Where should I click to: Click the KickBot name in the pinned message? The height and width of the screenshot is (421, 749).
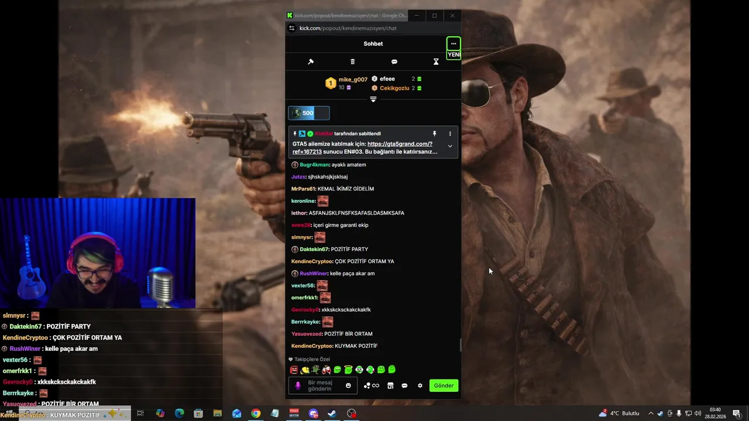324,134
